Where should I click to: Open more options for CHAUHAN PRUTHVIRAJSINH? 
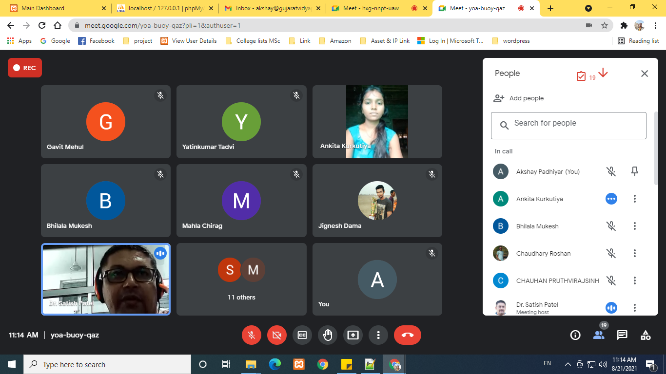tap(635, 280)
